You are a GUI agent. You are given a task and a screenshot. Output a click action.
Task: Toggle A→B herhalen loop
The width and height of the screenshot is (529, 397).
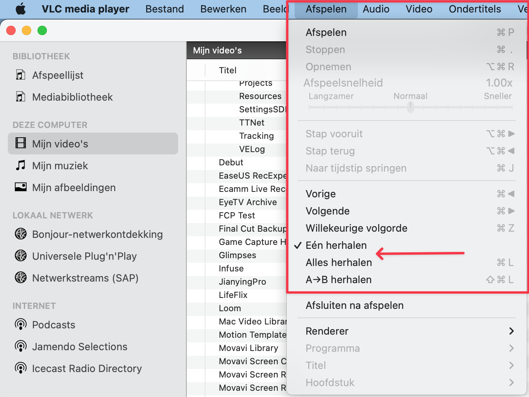[407, 280]
